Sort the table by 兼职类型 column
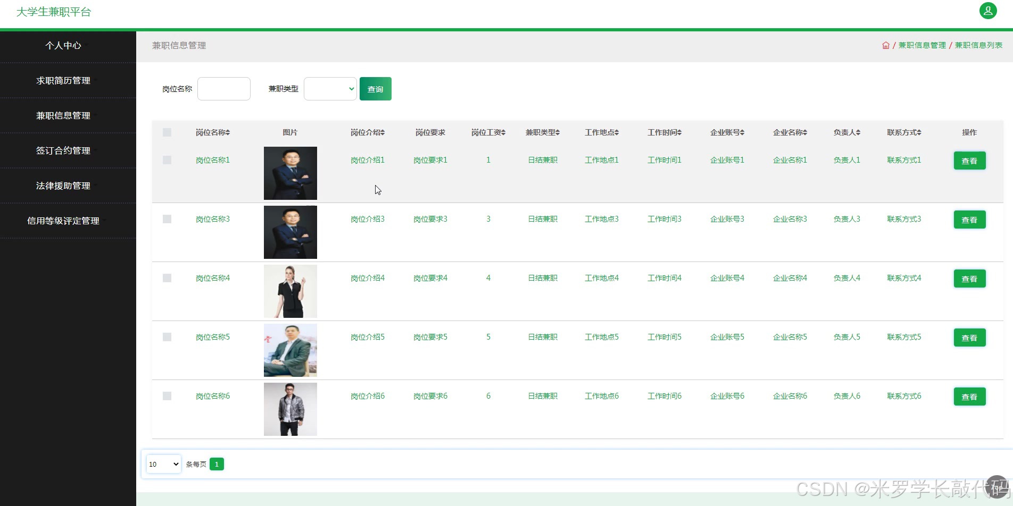 [x=542, y=132]
